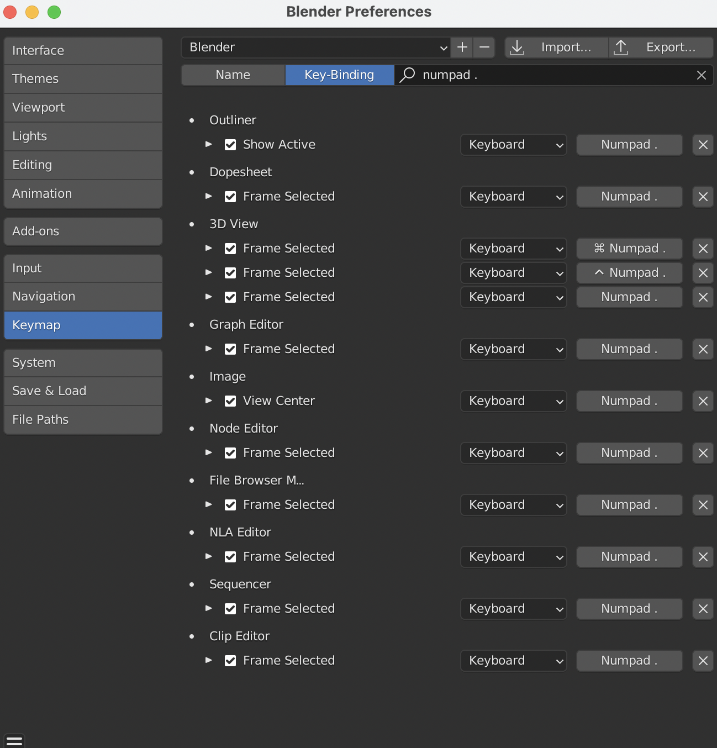Viewport: 717px width, 748px height.
Task: Open the Themes preferences section
Action: pyautogui.click(x=83, y=79)
